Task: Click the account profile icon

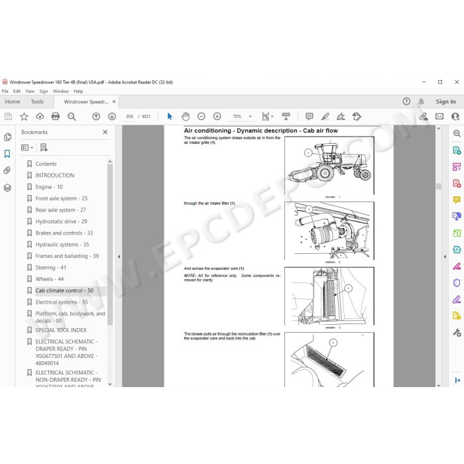Action: coord(455,117)
